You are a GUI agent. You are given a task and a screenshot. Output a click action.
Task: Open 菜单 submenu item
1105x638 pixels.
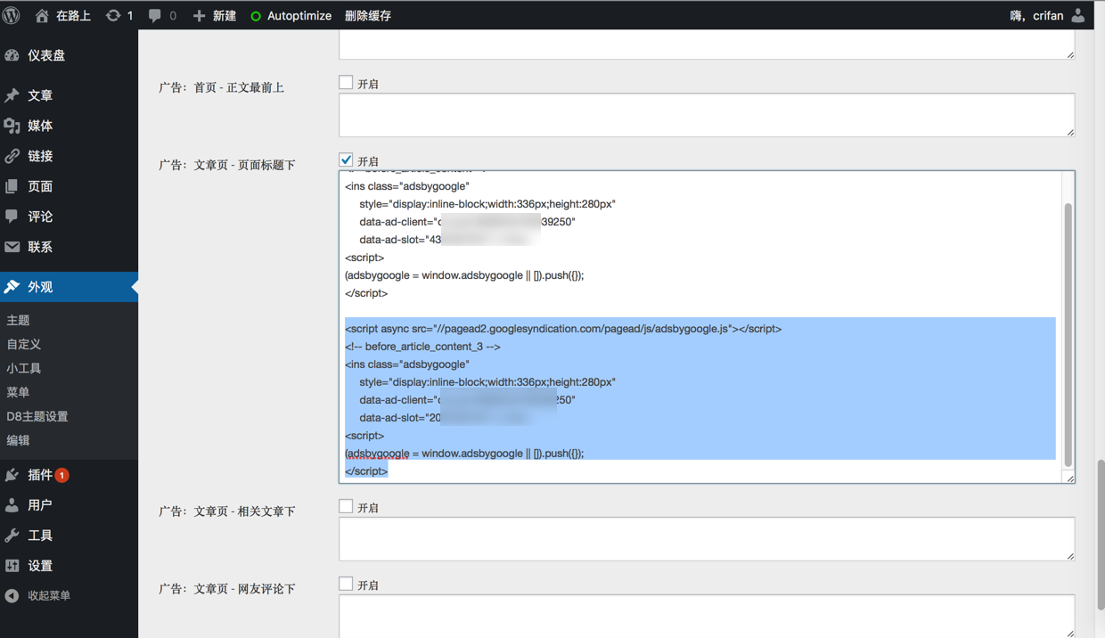point(18,392)
